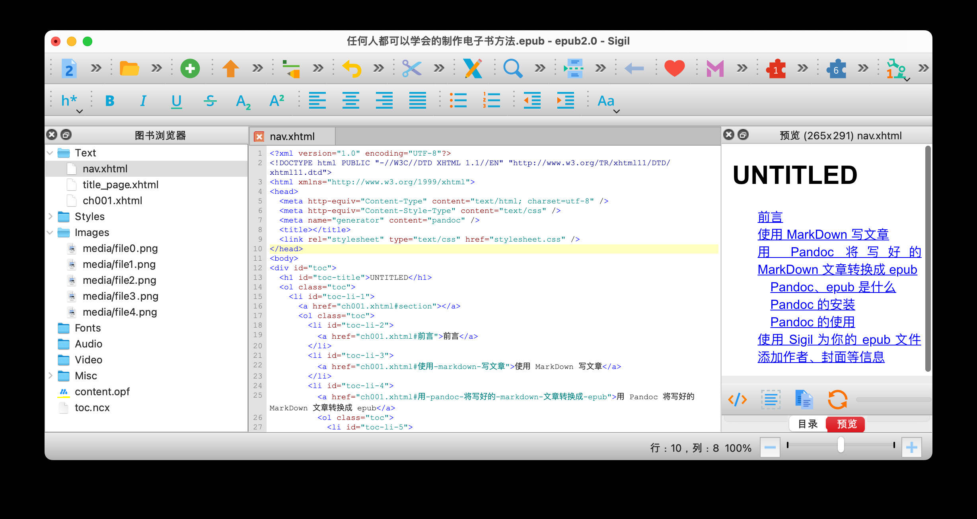
Task: Open 前言 link in preview
Action: tap(770, 217)
